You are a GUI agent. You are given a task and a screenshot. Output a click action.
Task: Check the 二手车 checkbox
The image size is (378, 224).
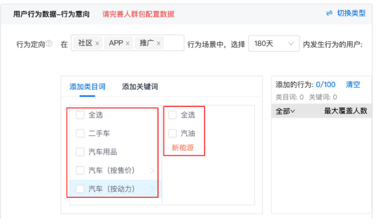pos(80,133)
